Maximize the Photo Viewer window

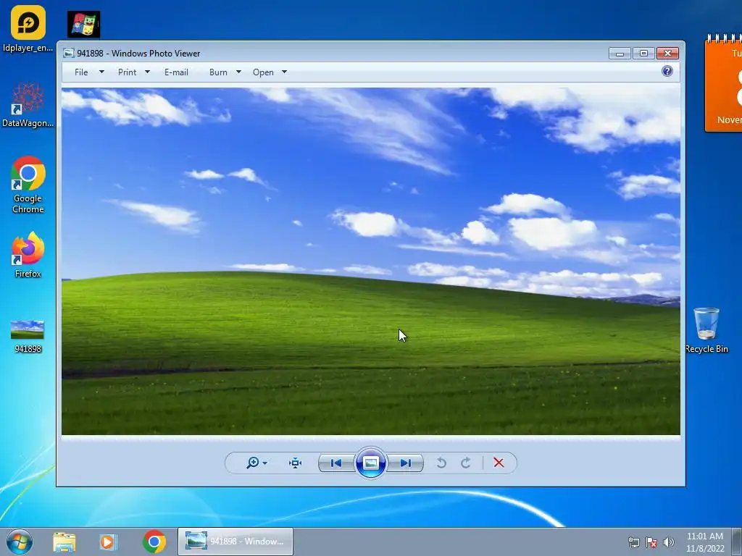[x=643, y=54]
